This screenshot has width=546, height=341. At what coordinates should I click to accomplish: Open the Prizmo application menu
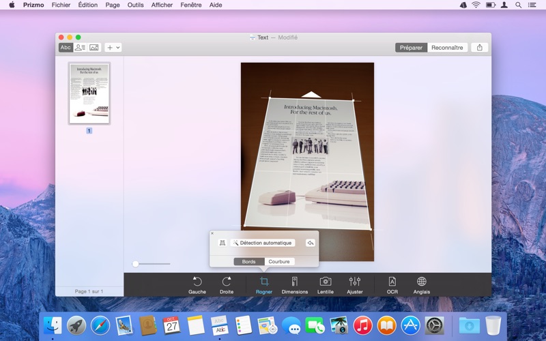33,5
